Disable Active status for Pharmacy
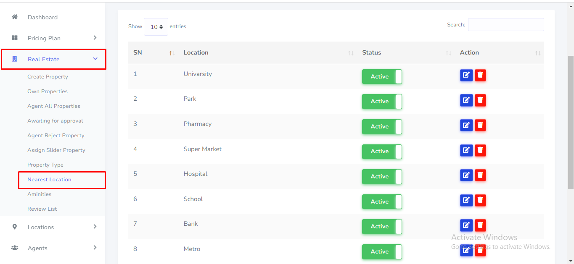574x264 pixels. click(382, 127)
